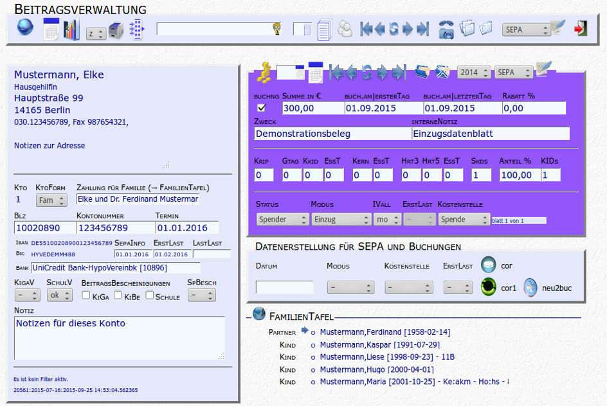Open the bar chart statistics icon

tap(71, 30)
